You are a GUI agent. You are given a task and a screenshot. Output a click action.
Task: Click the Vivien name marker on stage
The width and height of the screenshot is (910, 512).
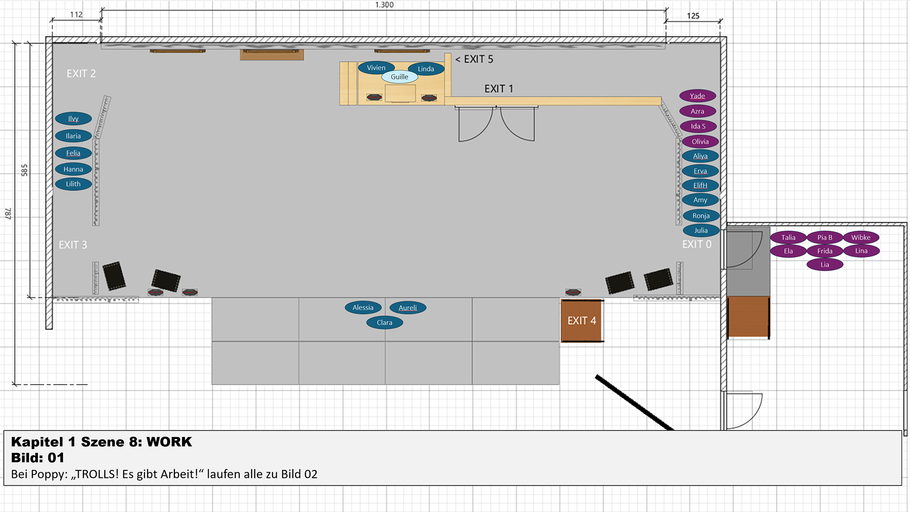376,68
